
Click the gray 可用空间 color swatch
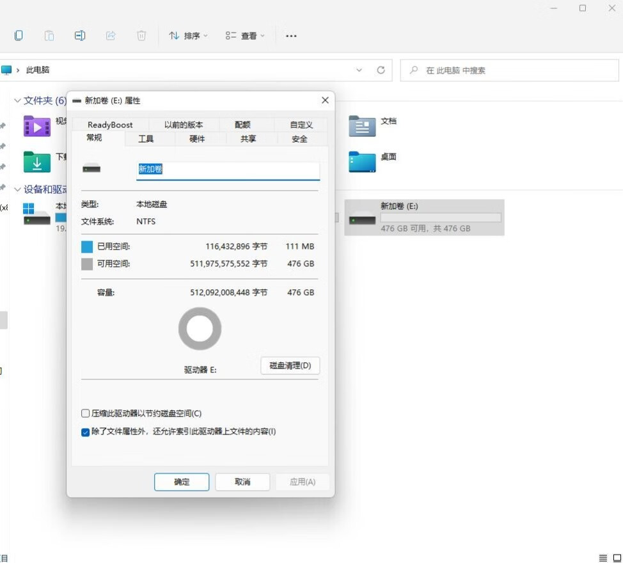coord(87,264)
